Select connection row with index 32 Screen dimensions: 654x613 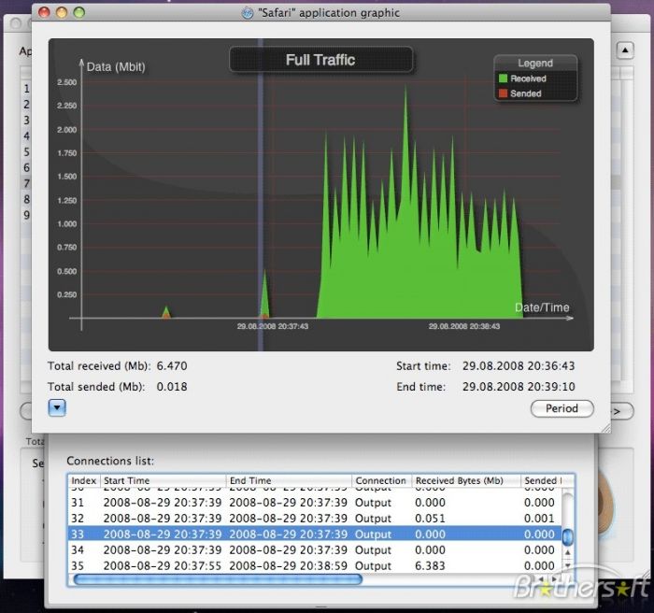click(x=315, y=519)
